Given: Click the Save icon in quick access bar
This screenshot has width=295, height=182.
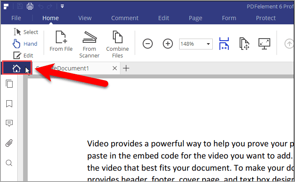Looking at the screenshot, I should (20, 6).
